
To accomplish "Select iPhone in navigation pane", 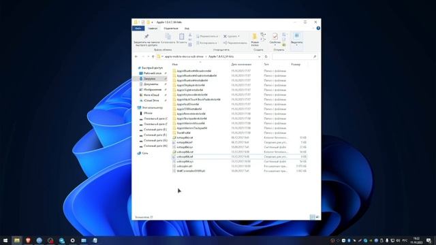I will tap(148, 114).
